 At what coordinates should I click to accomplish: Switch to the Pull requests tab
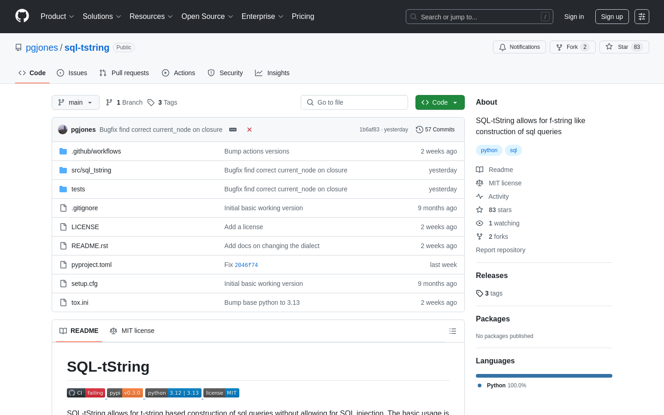124,73
